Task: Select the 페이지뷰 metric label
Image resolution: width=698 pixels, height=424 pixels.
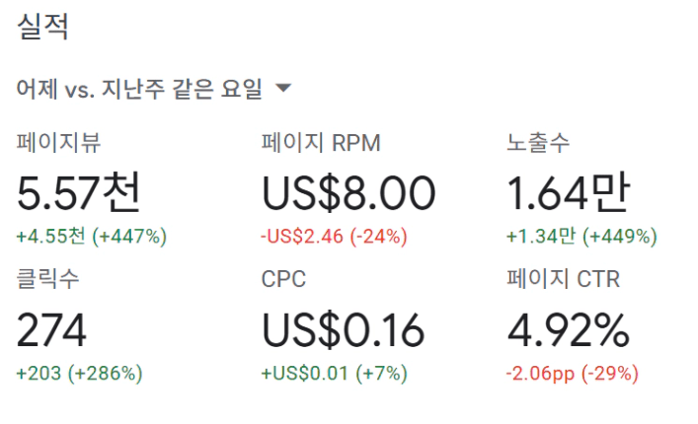Action: 58,143
